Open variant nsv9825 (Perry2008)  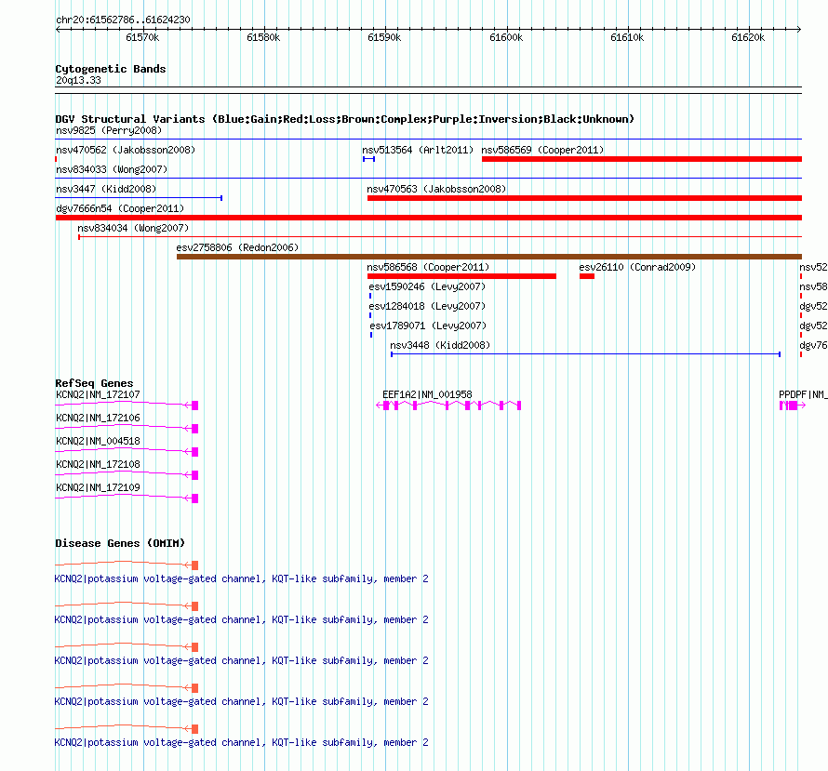[109, 130]
